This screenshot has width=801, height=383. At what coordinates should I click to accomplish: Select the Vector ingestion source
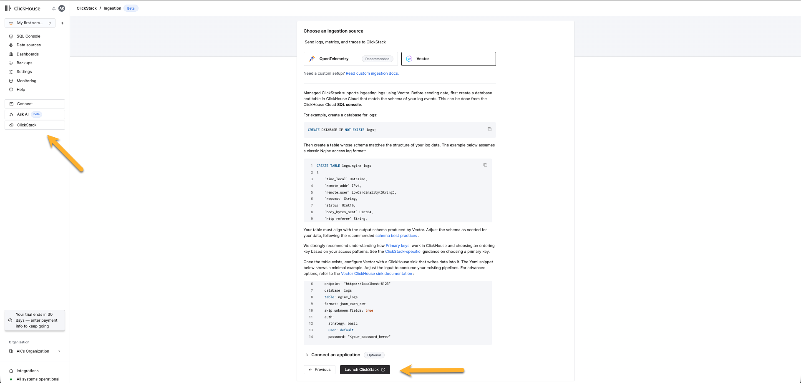click(x=448, y=58)
